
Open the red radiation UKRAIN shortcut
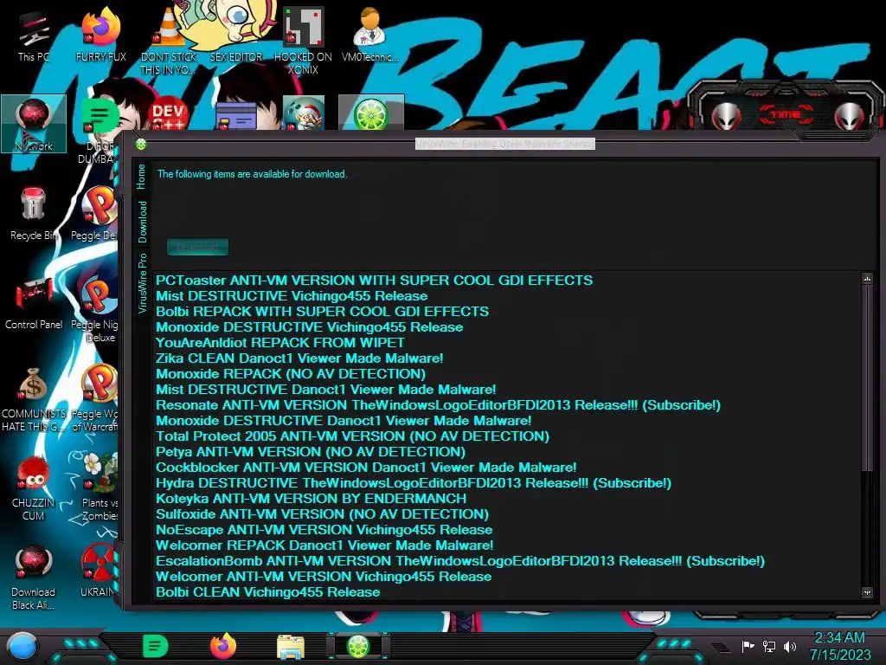pyautogui.click(x=99, y=571)
